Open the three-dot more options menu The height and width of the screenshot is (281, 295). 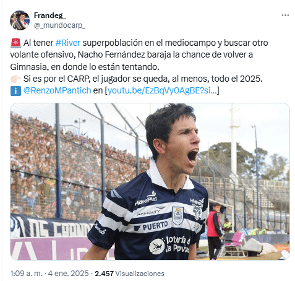(285, 15)
